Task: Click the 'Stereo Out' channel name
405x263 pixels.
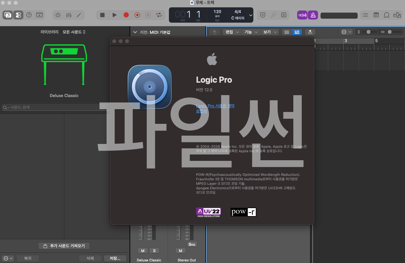Action: point(187,260)
